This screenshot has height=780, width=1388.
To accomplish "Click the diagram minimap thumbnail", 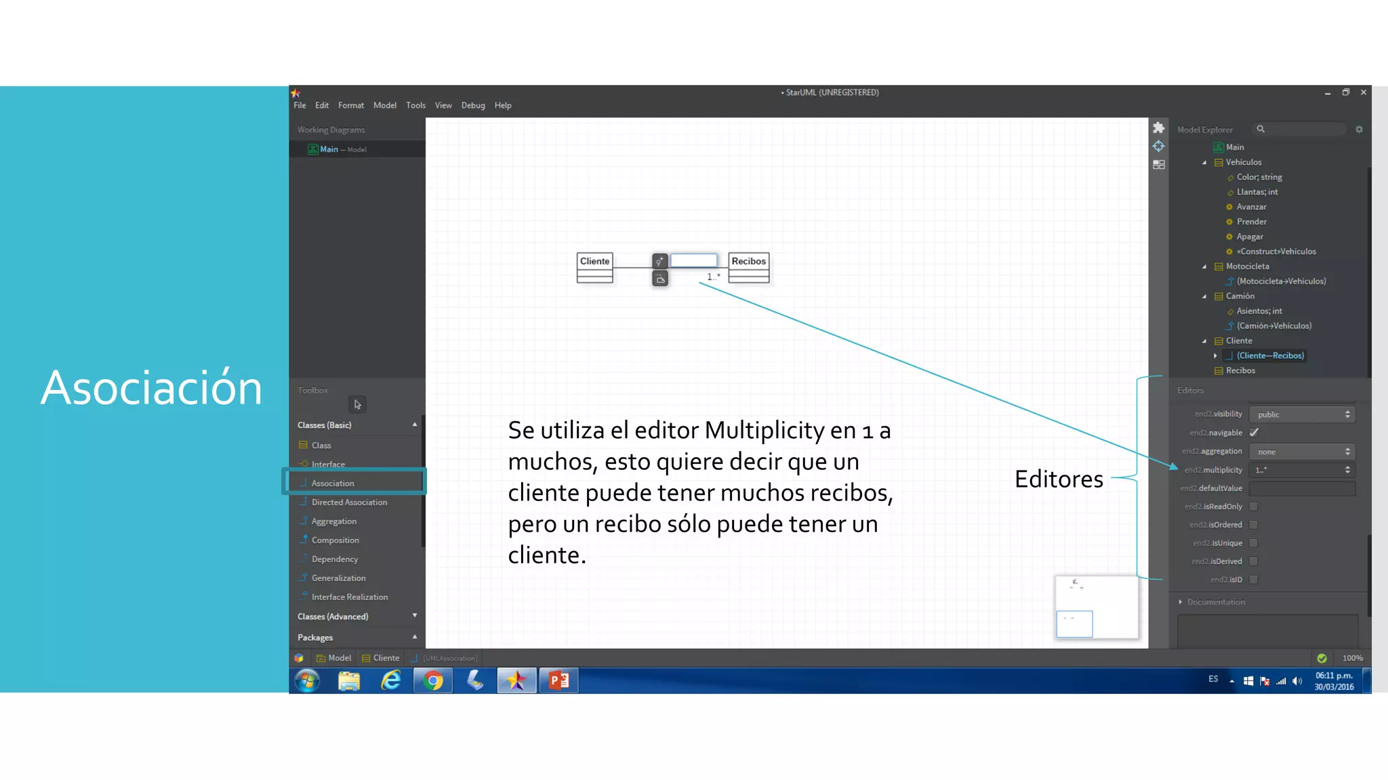I will pos(1096,607).
